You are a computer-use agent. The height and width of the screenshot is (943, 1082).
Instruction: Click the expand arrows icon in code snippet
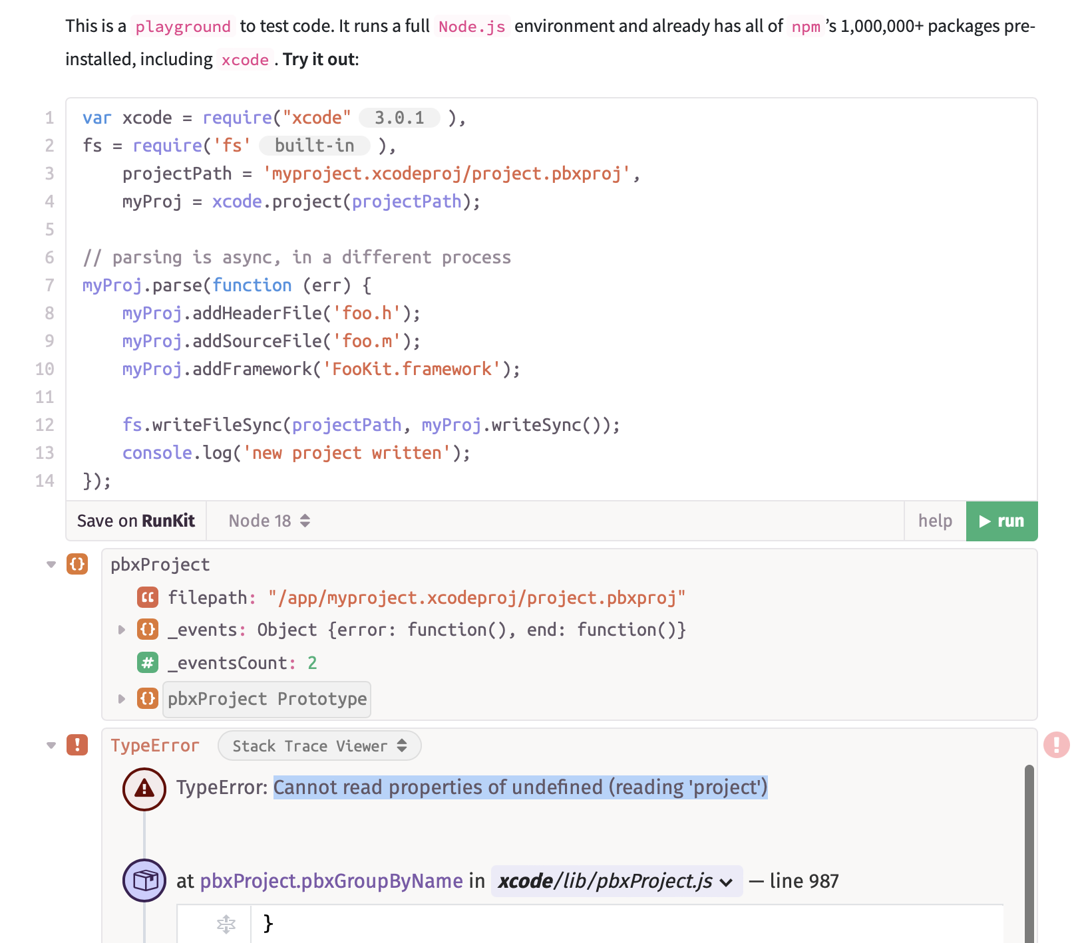click(226, 923)
